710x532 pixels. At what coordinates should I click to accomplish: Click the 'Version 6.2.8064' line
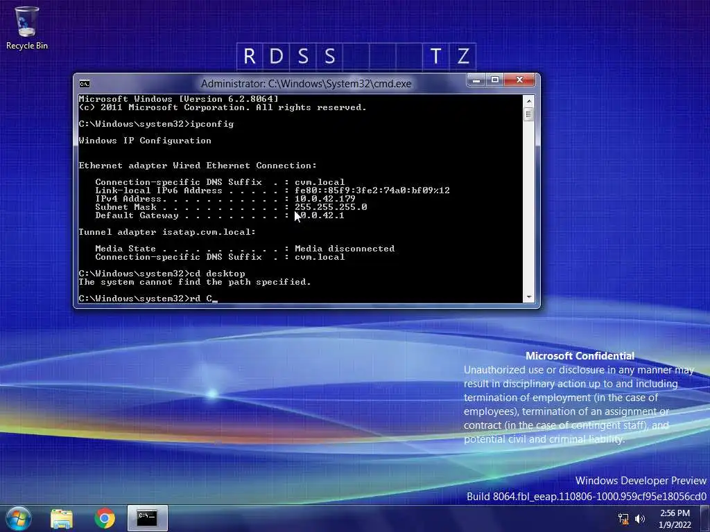178,99
